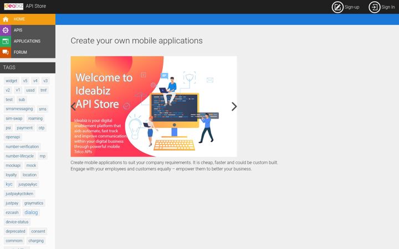The image size is (399, 249).
Task: Go to next carousel slide
Action: coord(234,106)
